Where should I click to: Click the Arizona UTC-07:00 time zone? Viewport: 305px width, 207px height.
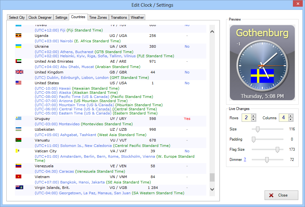coord(81,101)
